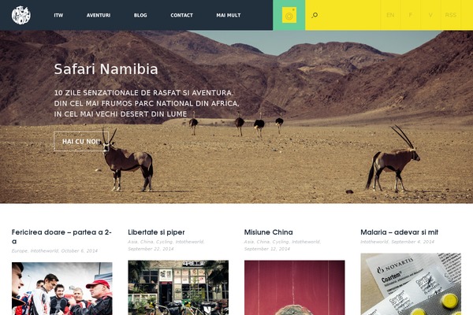Switch language via the EN link
473x315 pixels.
pos(390,15)
